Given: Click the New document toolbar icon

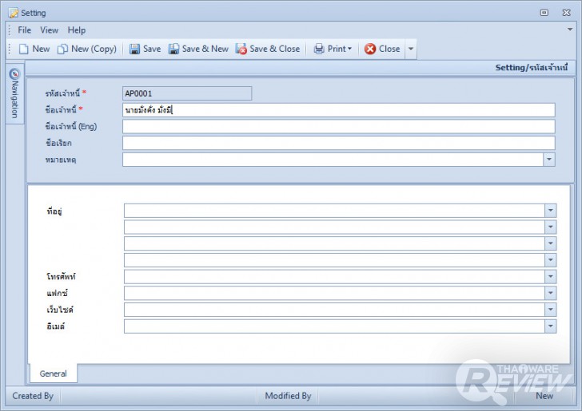Looking at the screenshot, I should (24, 49).
